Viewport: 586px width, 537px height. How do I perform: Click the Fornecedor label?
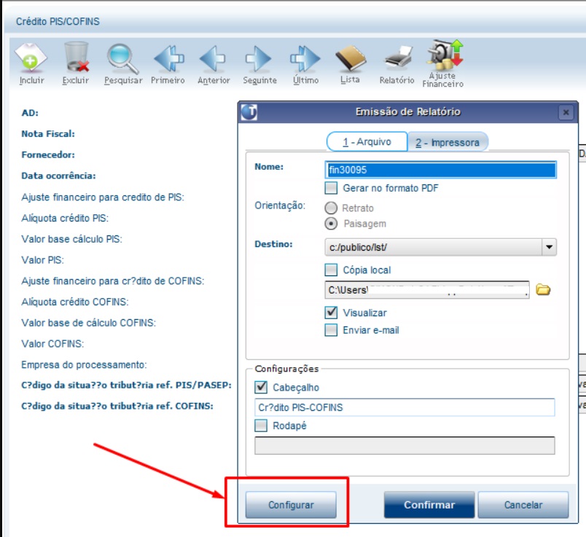point(48,154)
